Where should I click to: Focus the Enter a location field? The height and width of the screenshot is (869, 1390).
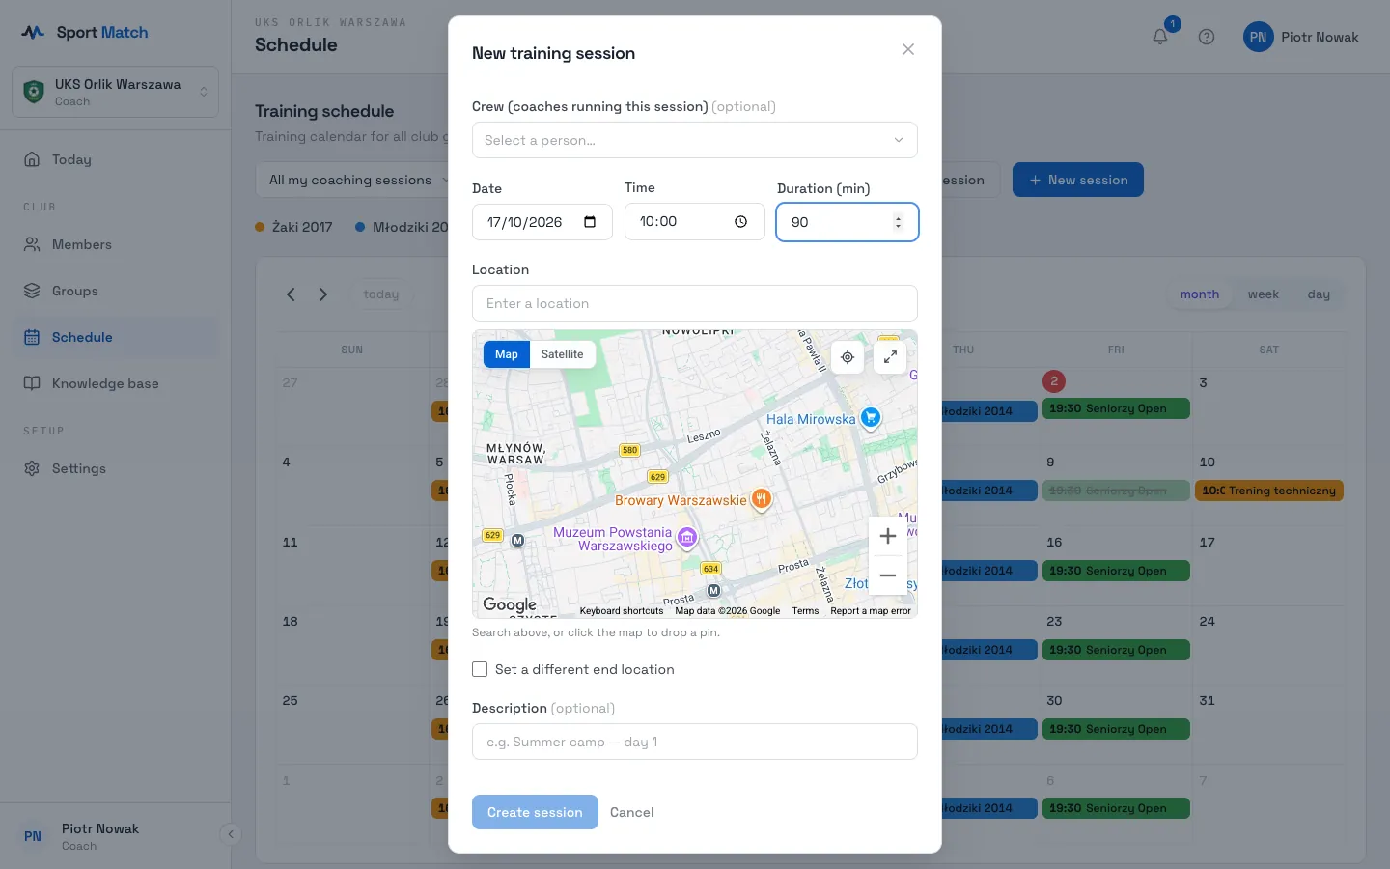[x=695, y=303]
